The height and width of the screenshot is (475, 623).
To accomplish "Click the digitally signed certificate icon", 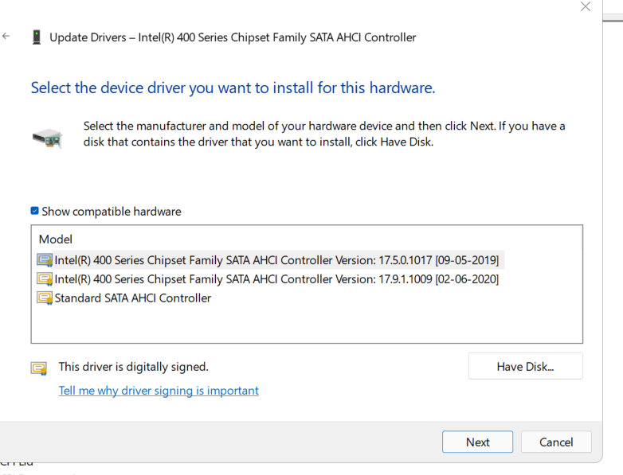I will [38, 368].
